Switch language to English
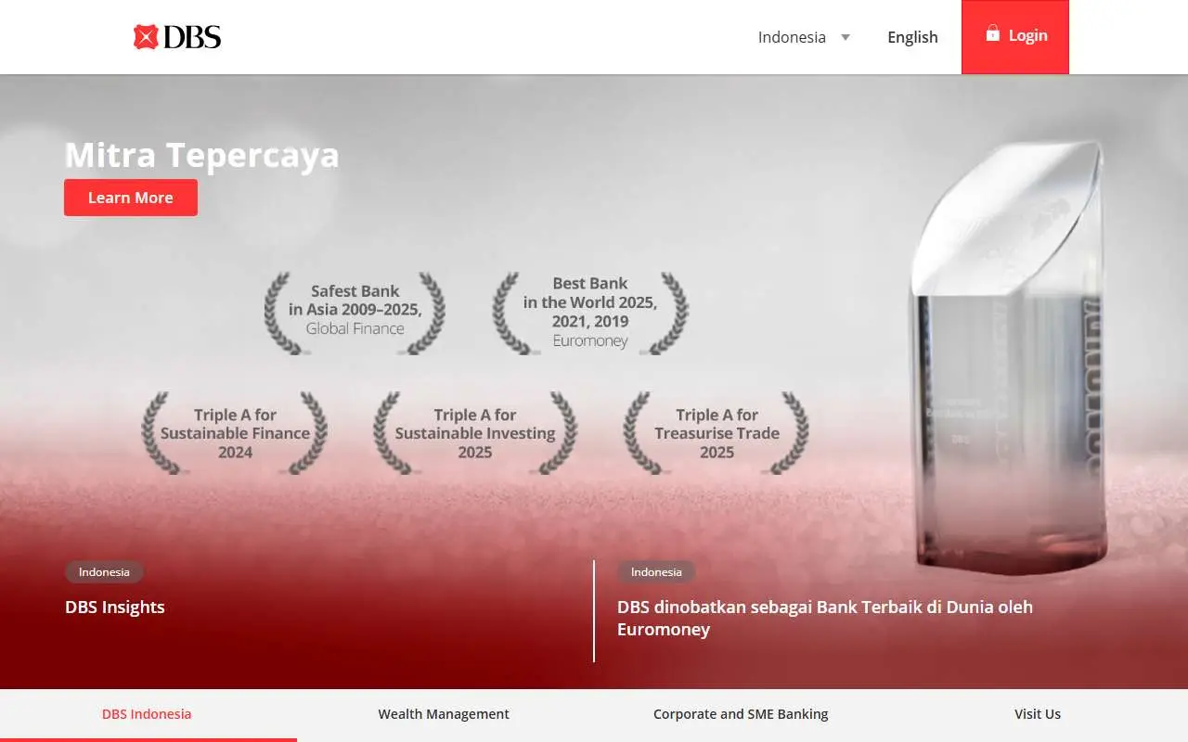The height and width of the screenshot is (742, 1188). point(912,37)
